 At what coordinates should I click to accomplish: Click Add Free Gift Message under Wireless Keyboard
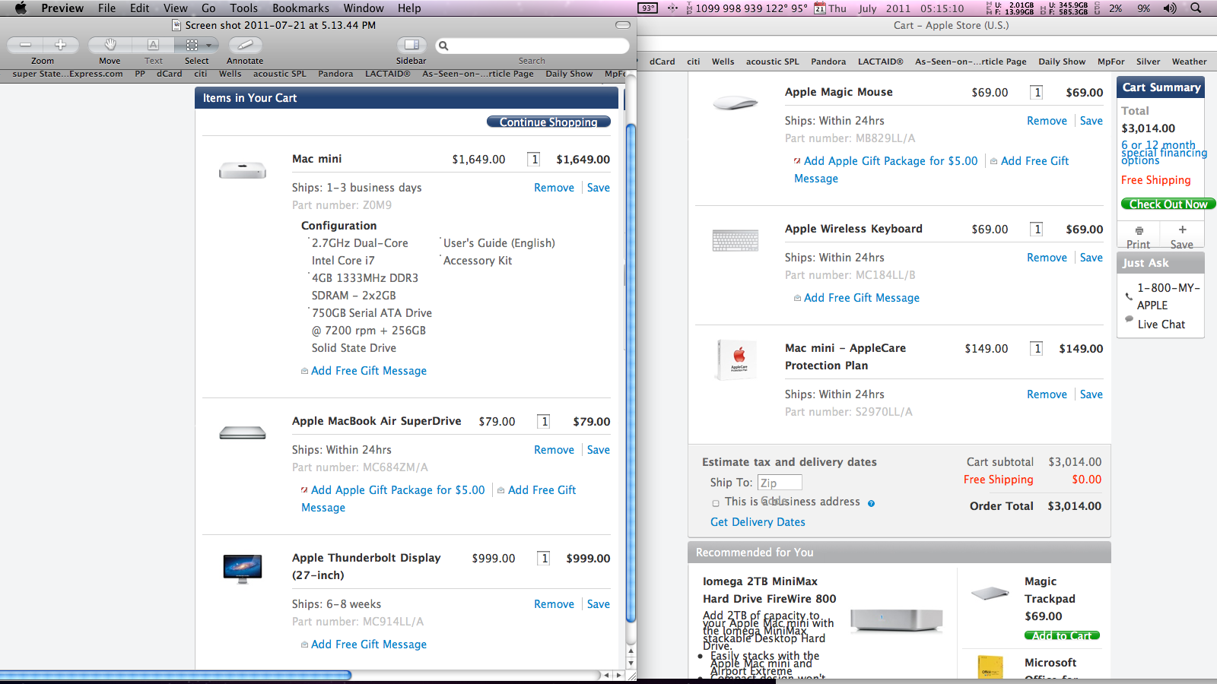tap(862, 298)
